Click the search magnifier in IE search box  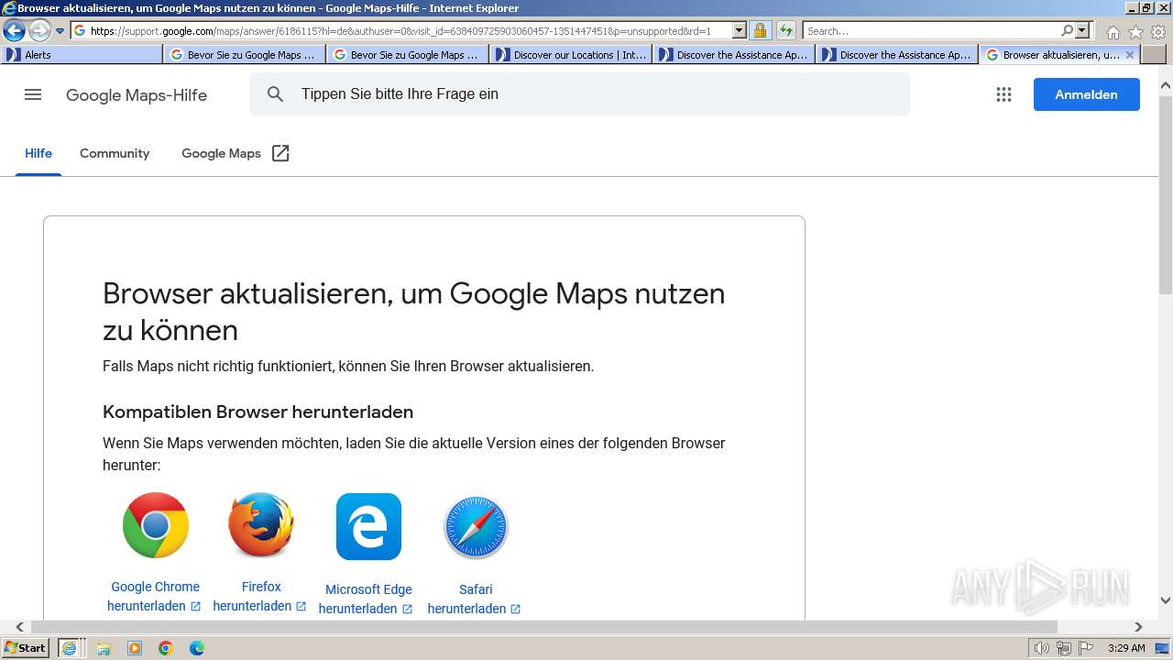[1067, 30]
